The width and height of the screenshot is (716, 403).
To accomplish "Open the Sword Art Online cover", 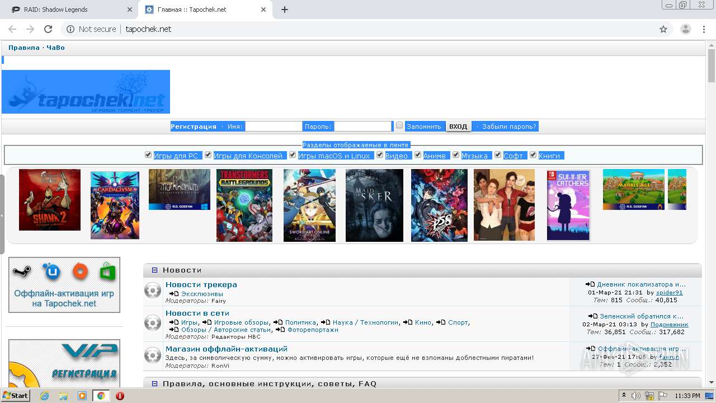I will pos(309,205).
